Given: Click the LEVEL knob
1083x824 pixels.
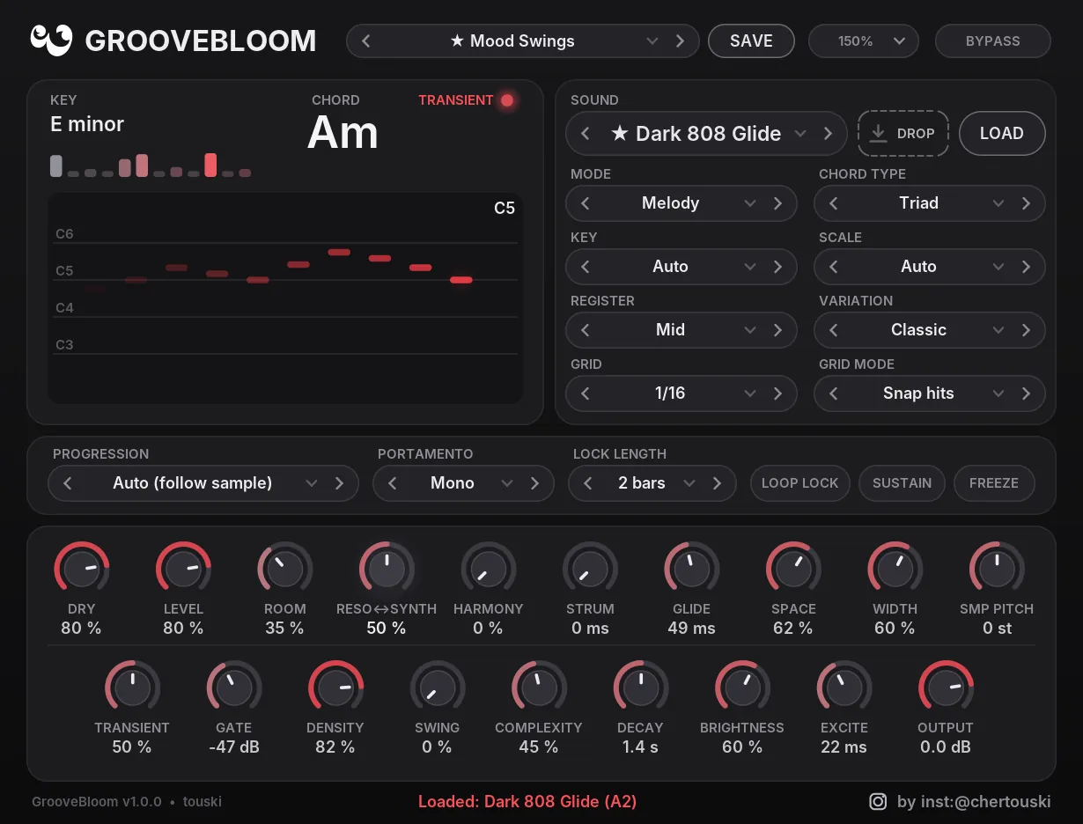Looking at the screenshot, I should 183,569.
